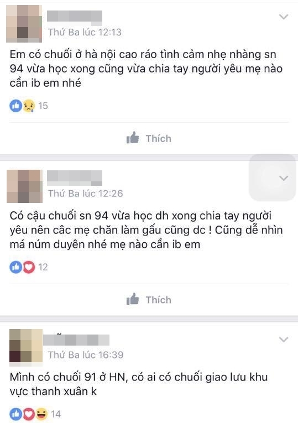Tap Thích label under first post
The image size is (298, 423).
tap(159, 139)
